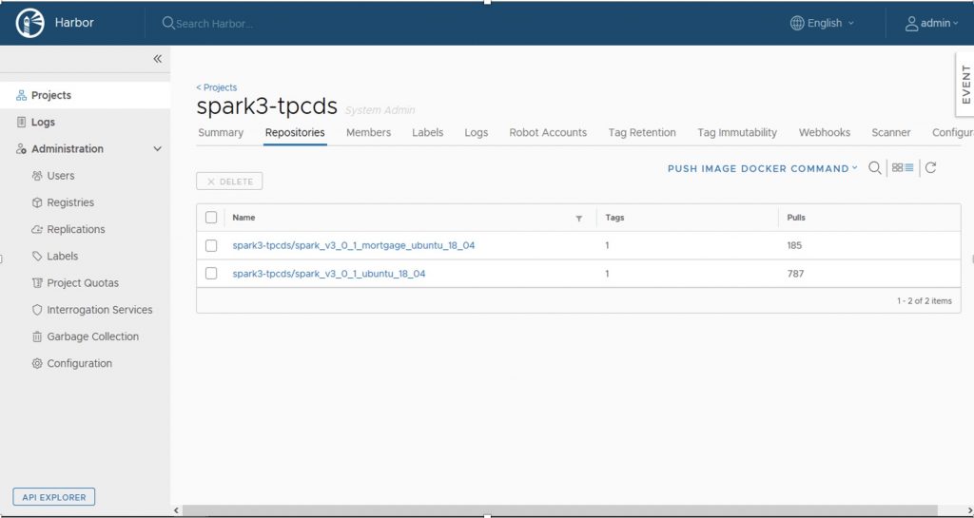The height and width of the screenshot is (518, 974).
Task: Open the Tag Immutability tab
Action: pyautogui.click(x=737, y=133)
